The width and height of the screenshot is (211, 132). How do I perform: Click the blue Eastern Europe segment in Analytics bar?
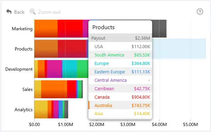(60, 110)
